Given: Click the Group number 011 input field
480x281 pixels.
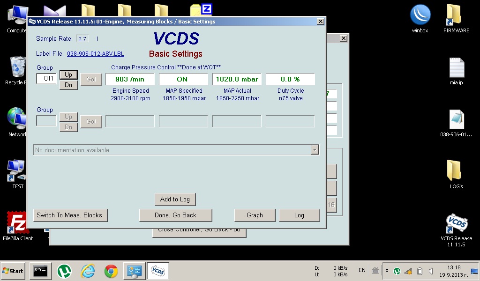Looking at the screenshot, I should click(46, 79).
